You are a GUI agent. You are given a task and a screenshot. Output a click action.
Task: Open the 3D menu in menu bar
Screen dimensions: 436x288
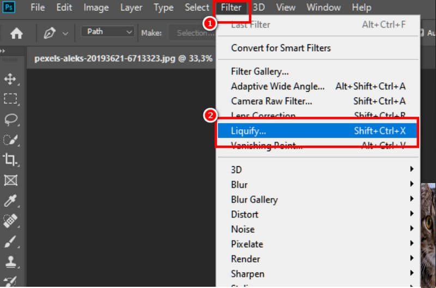click(x=258, y=7)
